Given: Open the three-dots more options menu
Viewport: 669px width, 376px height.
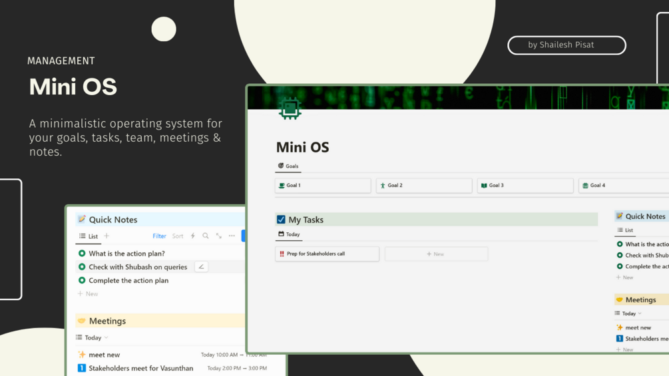Looking at the screenshot, I should [232, 236].
